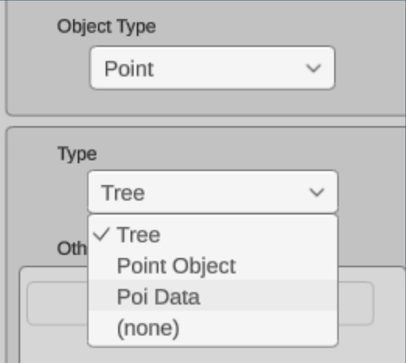The height and width of the screenshot is (363, 406).
Task: Click blank panel area below (none) option
Action: (x=213, y=355)
